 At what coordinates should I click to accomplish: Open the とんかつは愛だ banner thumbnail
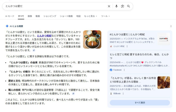point(164,39)
